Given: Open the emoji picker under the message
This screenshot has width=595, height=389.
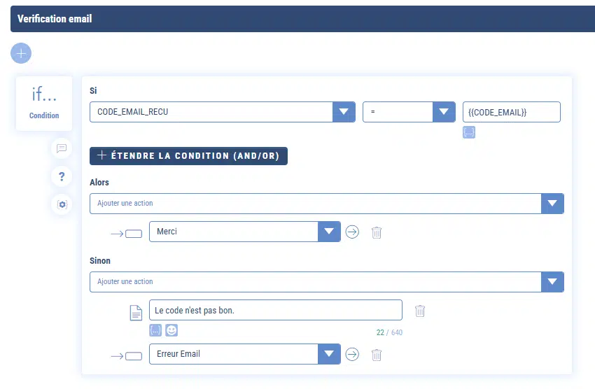Looking at the screenshot, I should (x=171, y=330).
